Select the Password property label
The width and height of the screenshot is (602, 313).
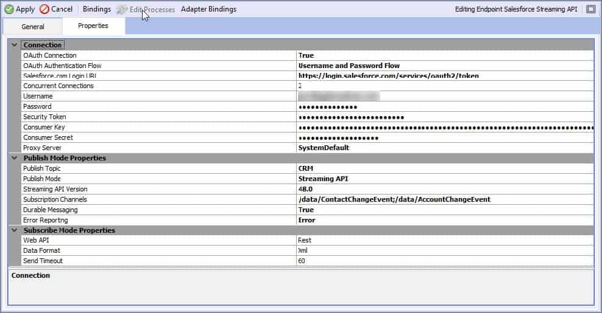coord(37,106)
